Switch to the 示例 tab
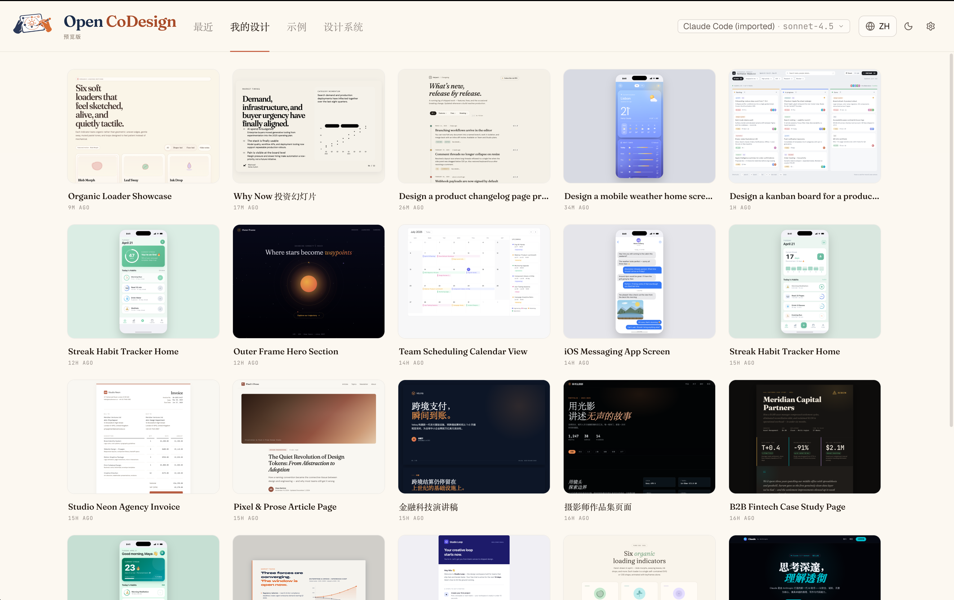Image resolution: width=954 pixels, height=600 pixels. [x=297, y=27]
